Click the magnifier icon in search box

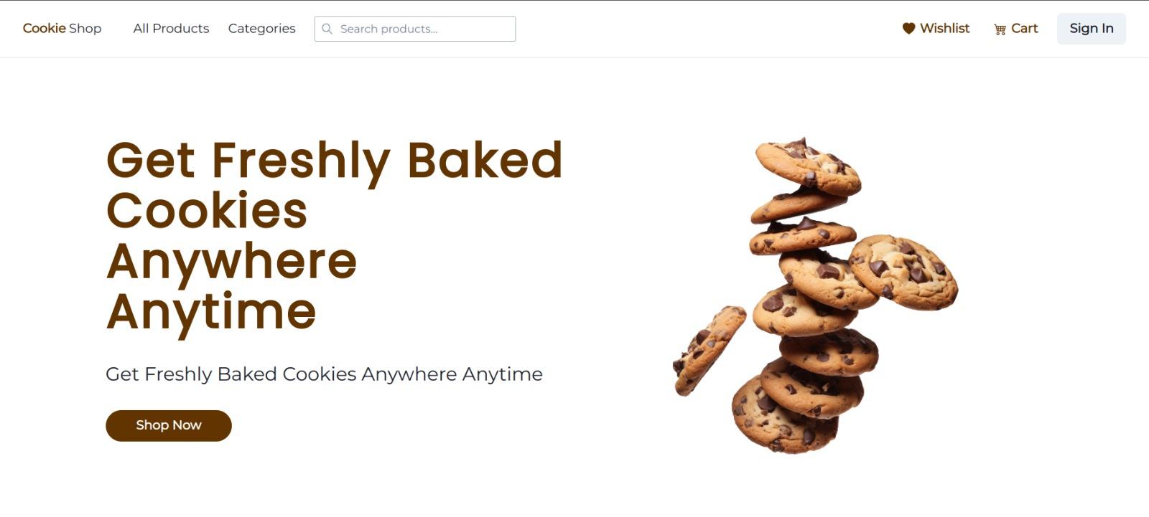(x=327, y=29)
